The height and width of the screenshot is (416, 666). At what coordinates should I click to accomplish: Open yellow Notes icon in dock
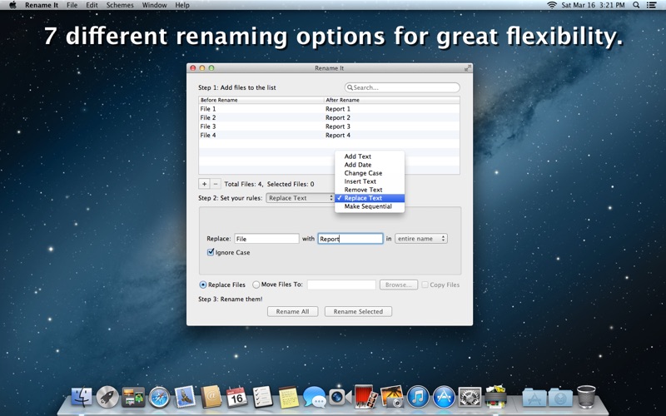tap(289, 397)
